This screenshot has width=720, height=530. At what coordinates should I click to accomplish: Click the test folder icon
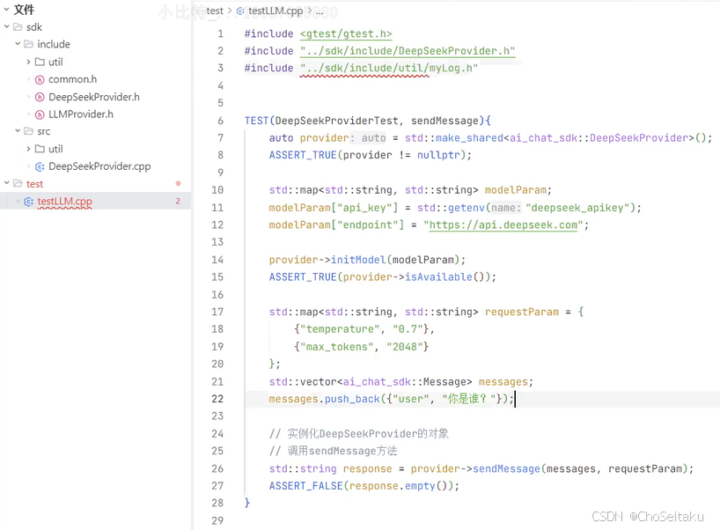pos(18,184)
